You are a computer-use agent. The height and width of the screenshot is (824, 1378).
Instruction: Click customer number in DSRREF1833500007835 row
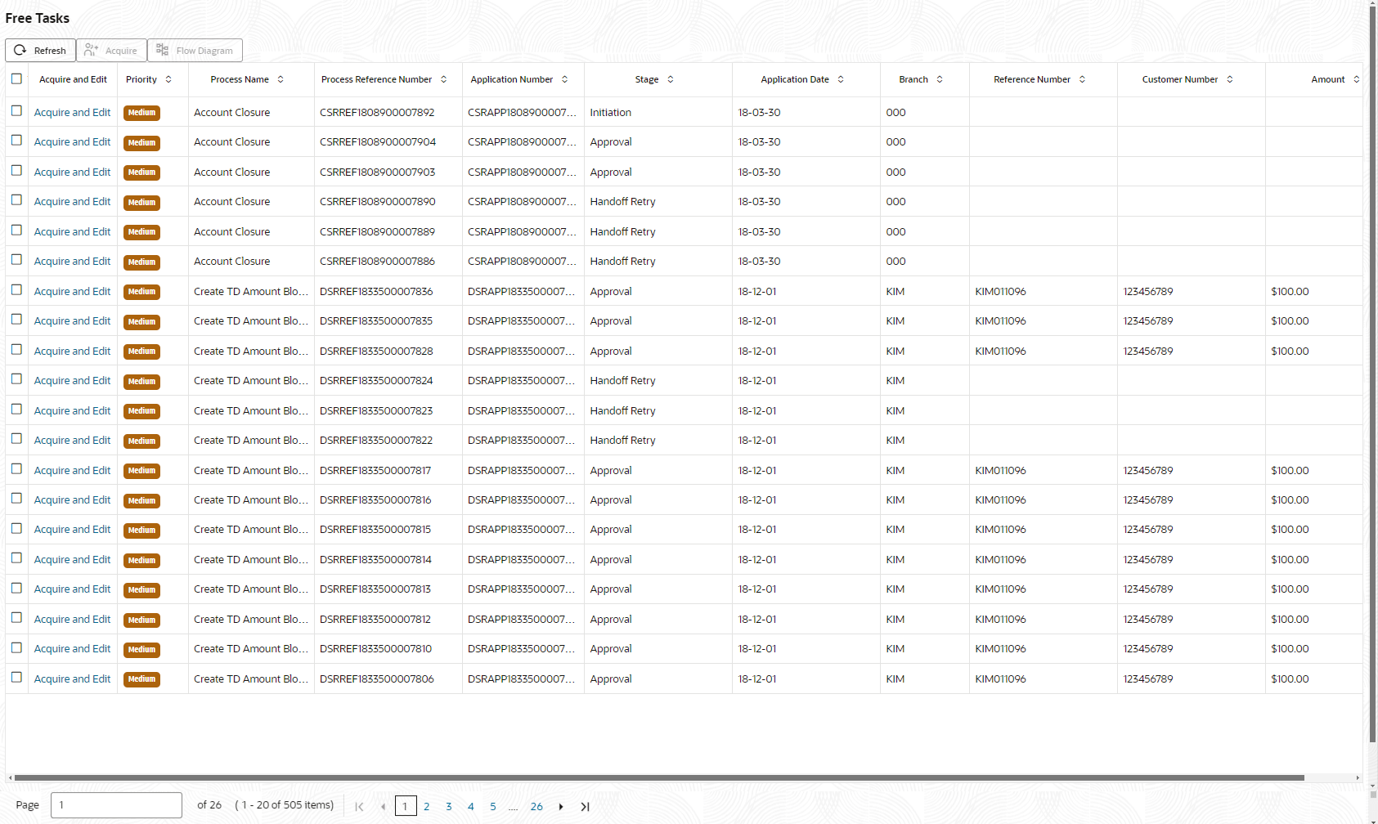(1148, 321)
